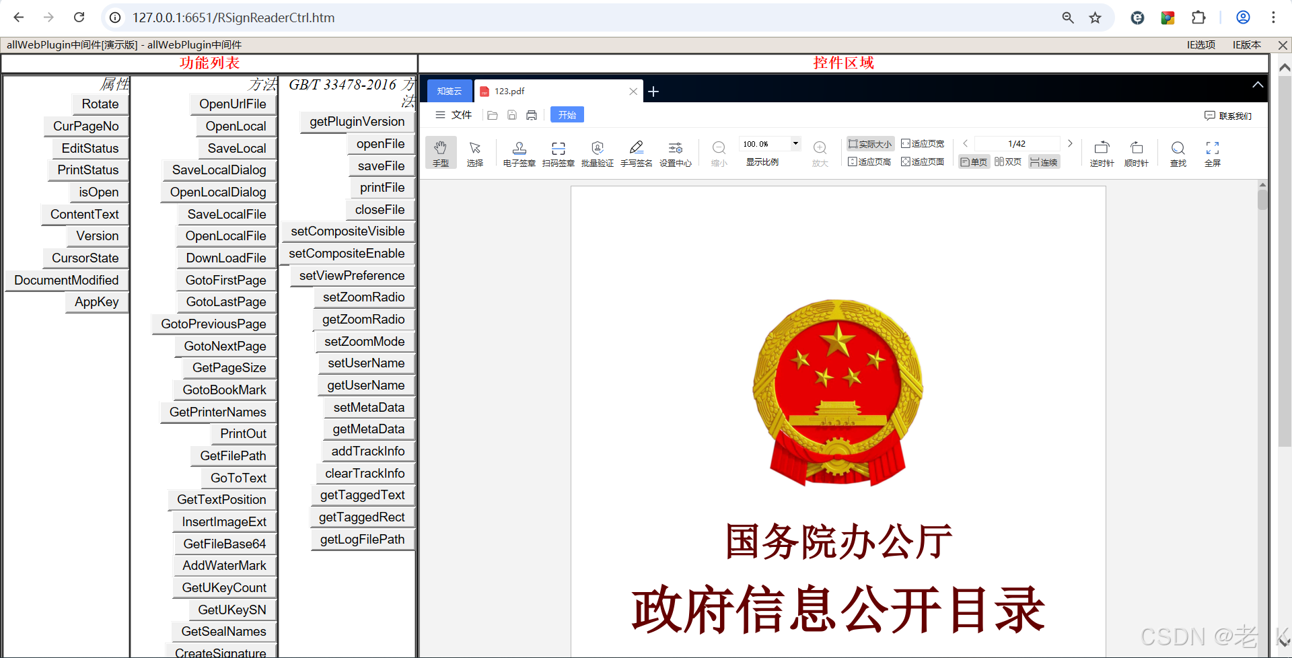Go to the previous PDF page arrow
The image size is (1292, 658).
(x=965, y=143)
